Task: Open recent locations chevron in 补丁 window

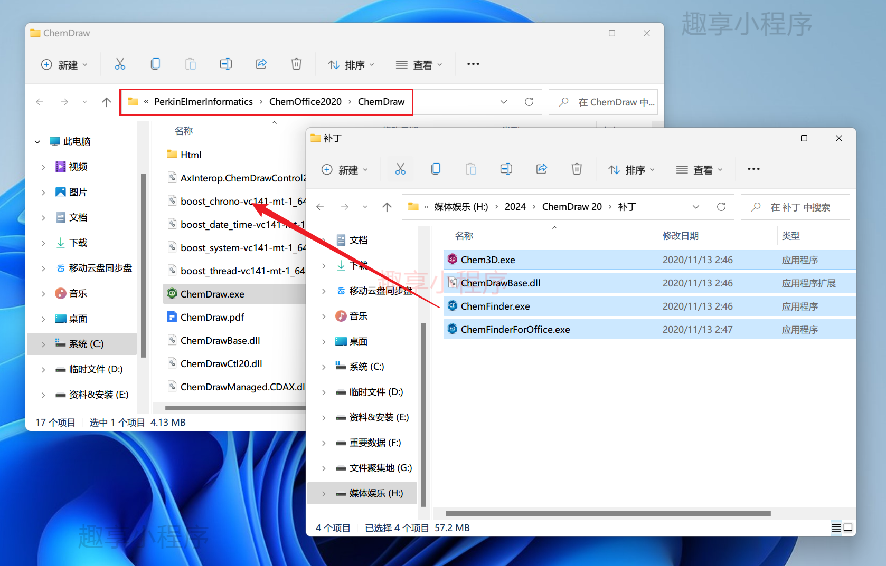Action: tap(365, 207)
